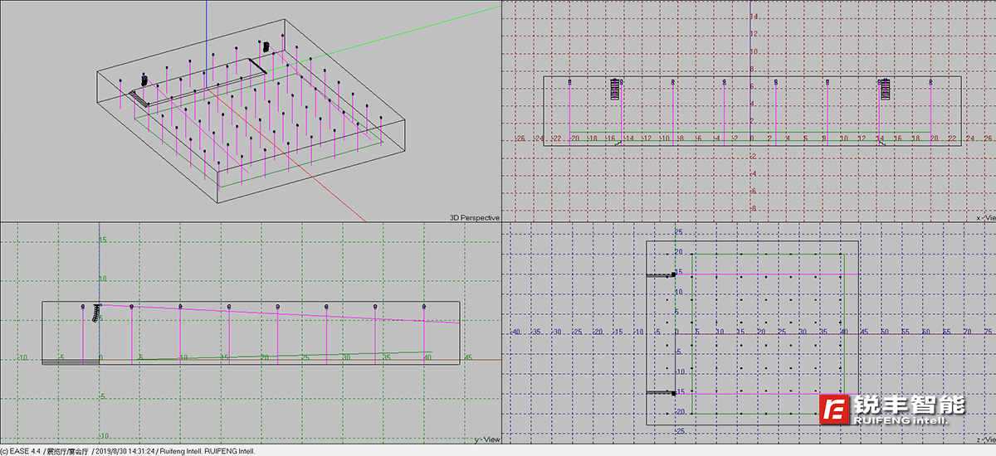
Task: Click the 3D Perspective view label
Action: tap(474, 217)
